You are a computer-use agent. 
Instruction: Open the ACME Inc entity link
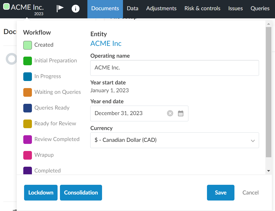(106, 44)
